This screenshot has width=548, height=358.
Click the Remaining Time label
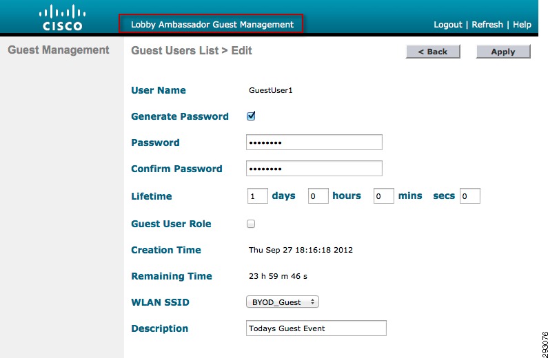172,276
